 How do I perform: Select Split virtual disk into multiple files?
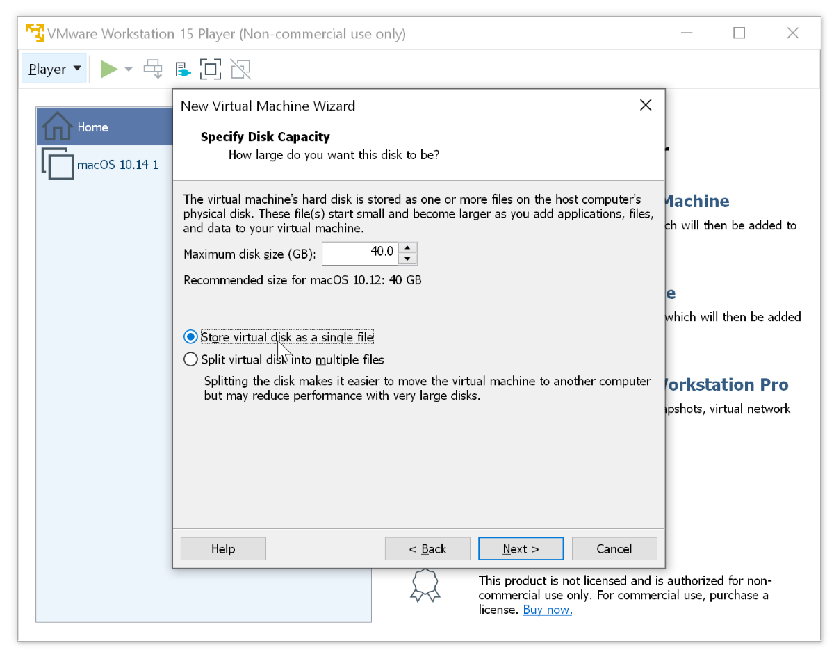[284, 359]
